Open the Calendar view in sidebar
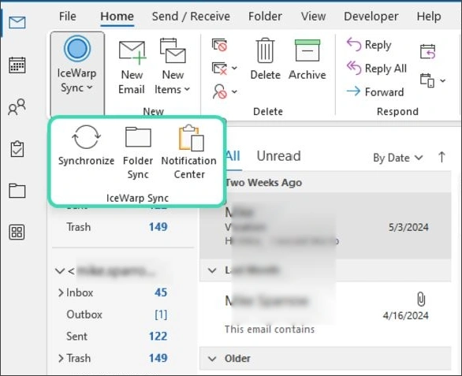Viewport: 462px width, 376px height. (17, 65)
